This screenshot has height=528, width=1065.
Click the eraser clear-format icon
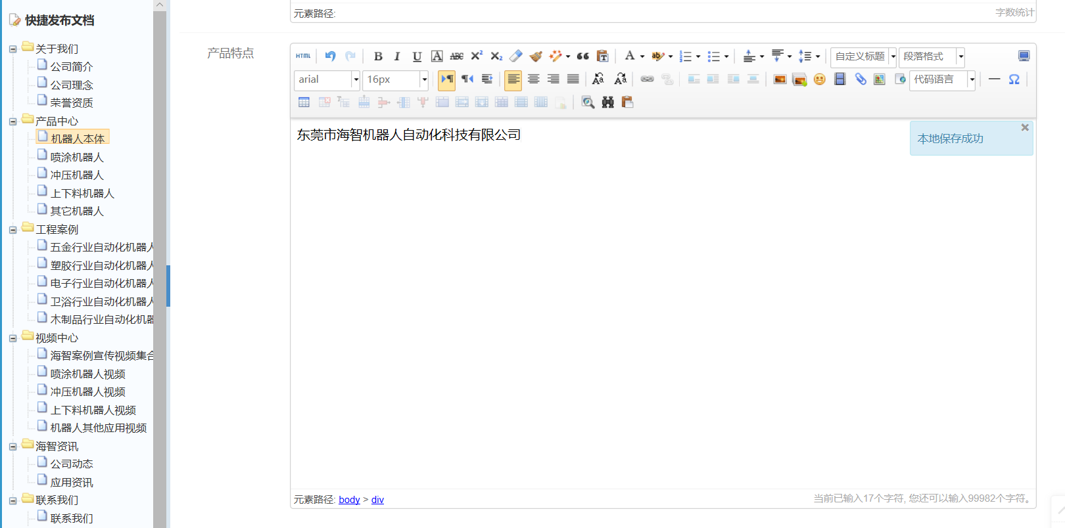click(x=516, y=56)
